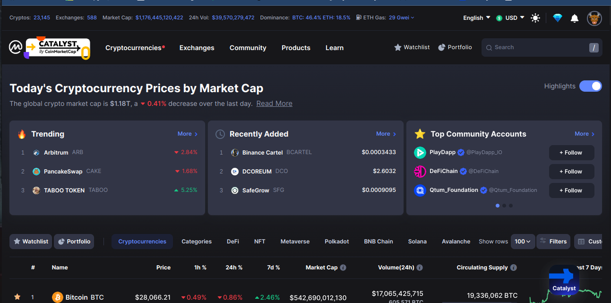611x303 pixels.
Task: Toggle light/dark theme sun icon
Action: (x=535, y=18)
